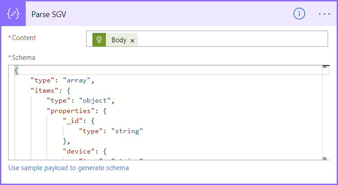338x185 pixels.
Task: Open the info icon for Parse SGV
Action: tap(299, 14)
